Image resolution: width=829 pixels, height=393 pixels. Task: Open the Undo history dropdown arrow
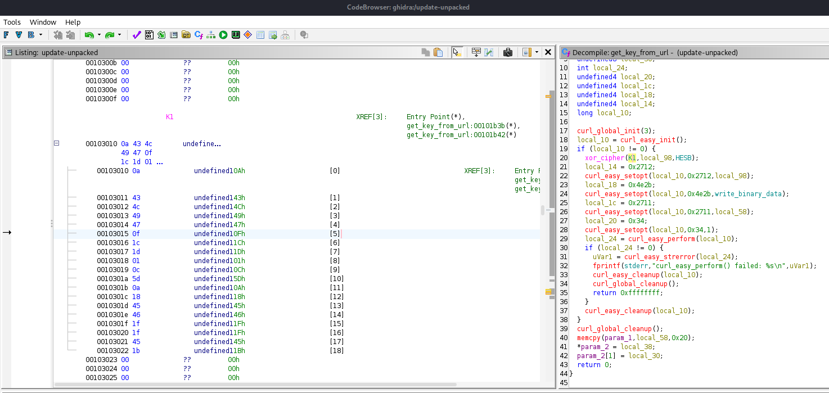[x=99, y=35]
